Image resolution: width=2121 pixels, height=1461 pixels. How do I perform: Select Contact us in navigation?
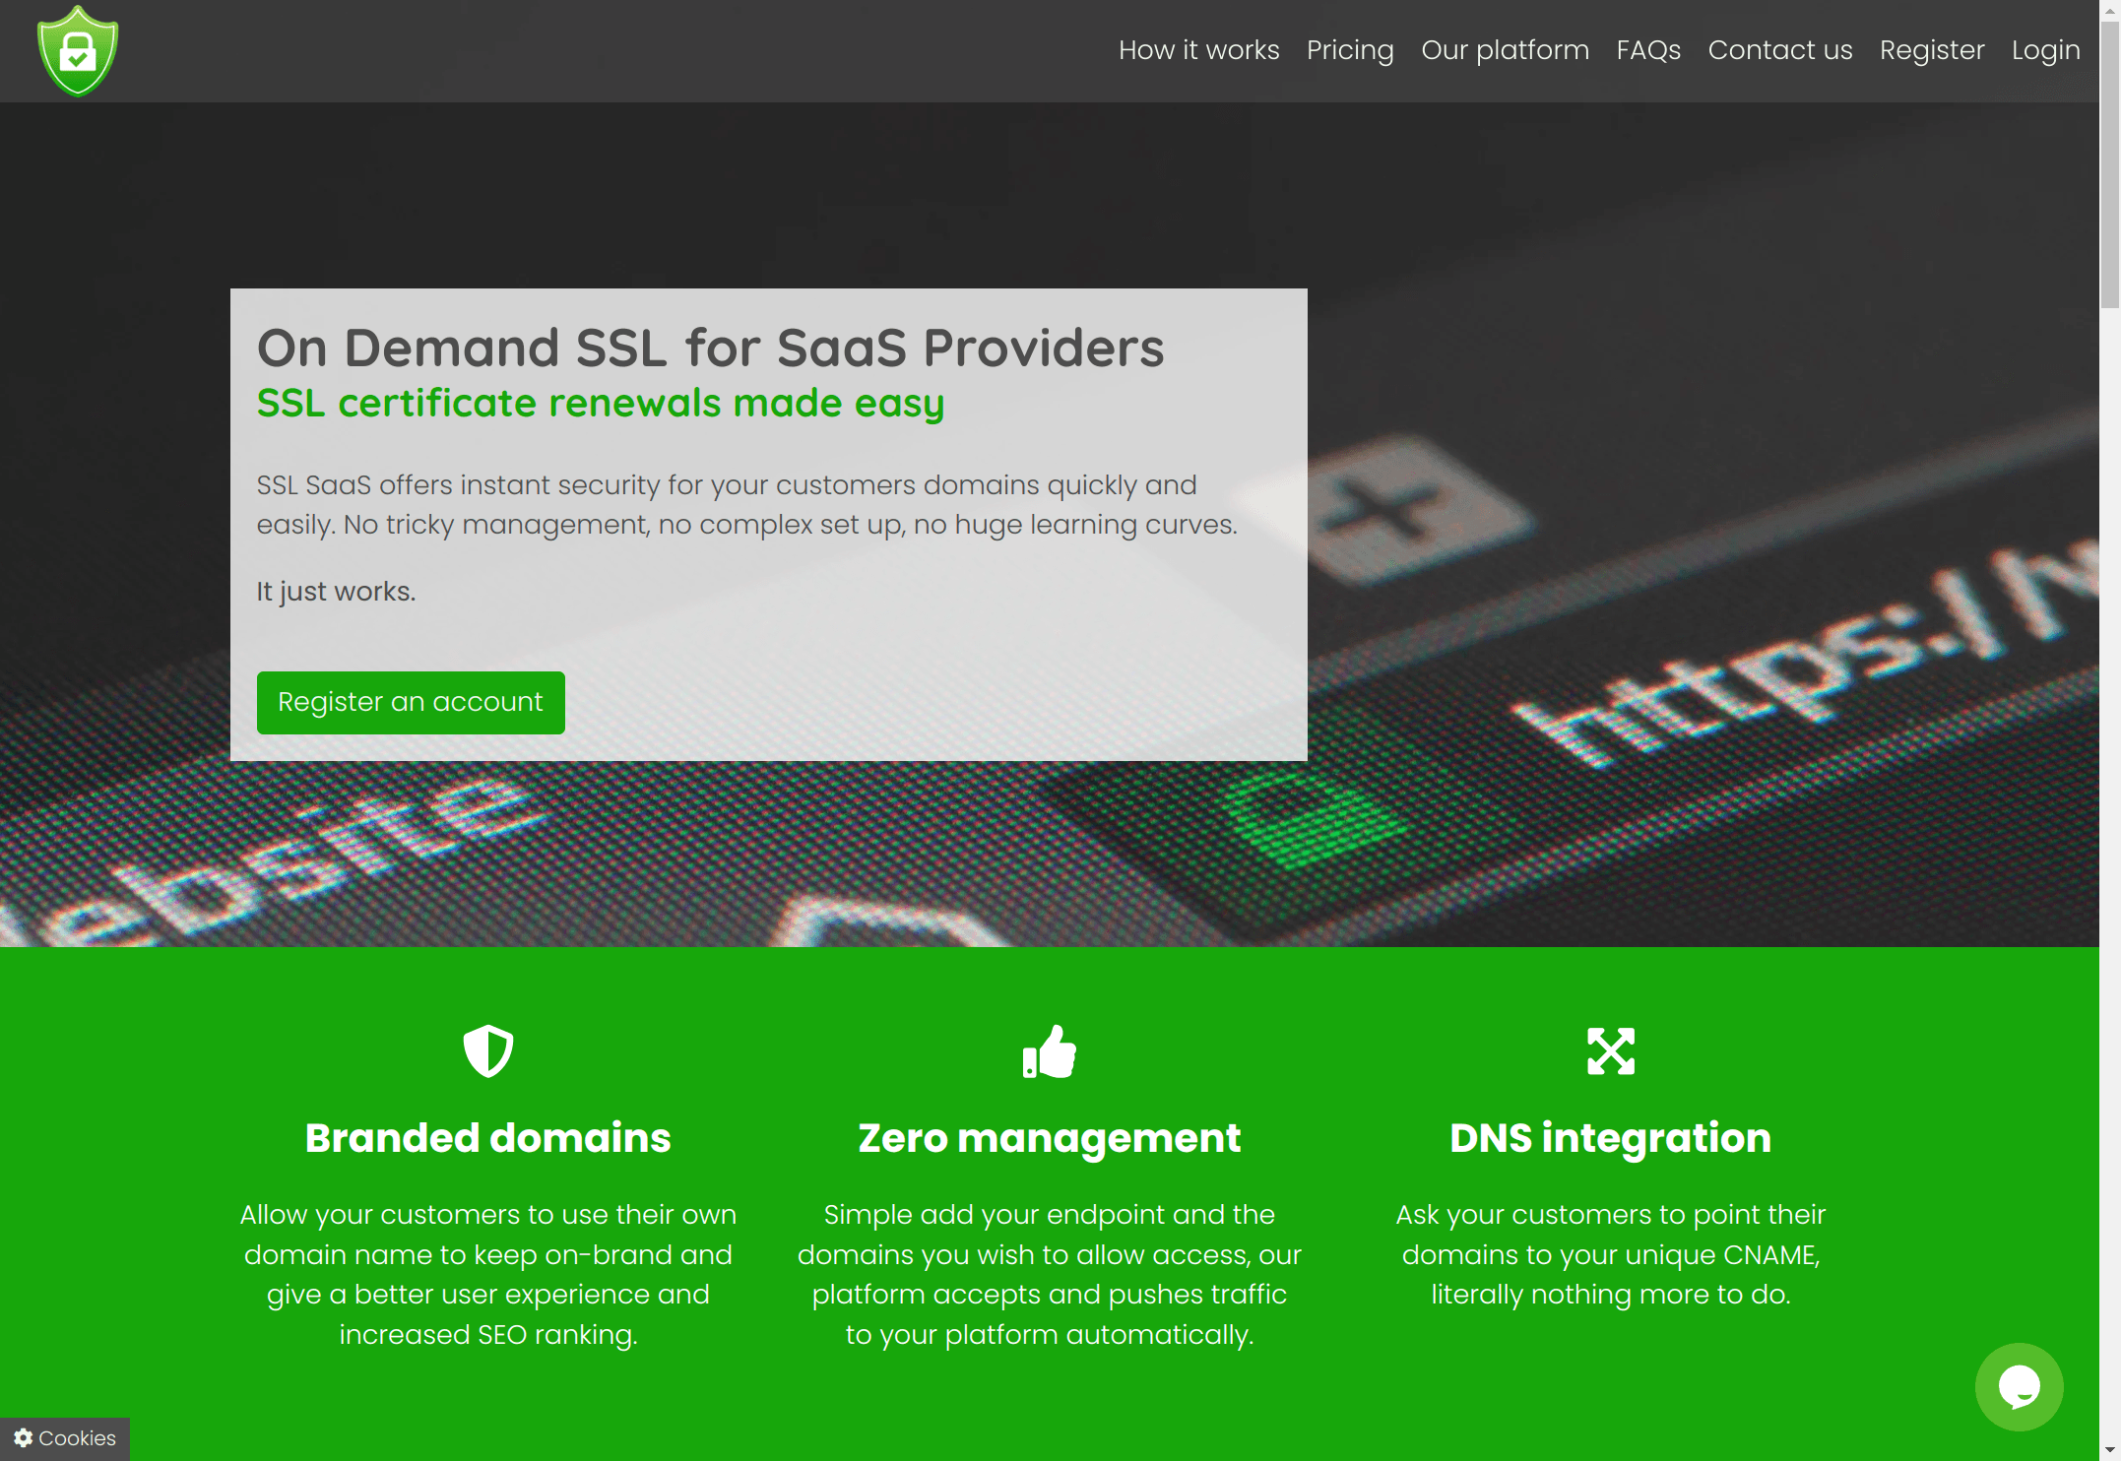1779,50
